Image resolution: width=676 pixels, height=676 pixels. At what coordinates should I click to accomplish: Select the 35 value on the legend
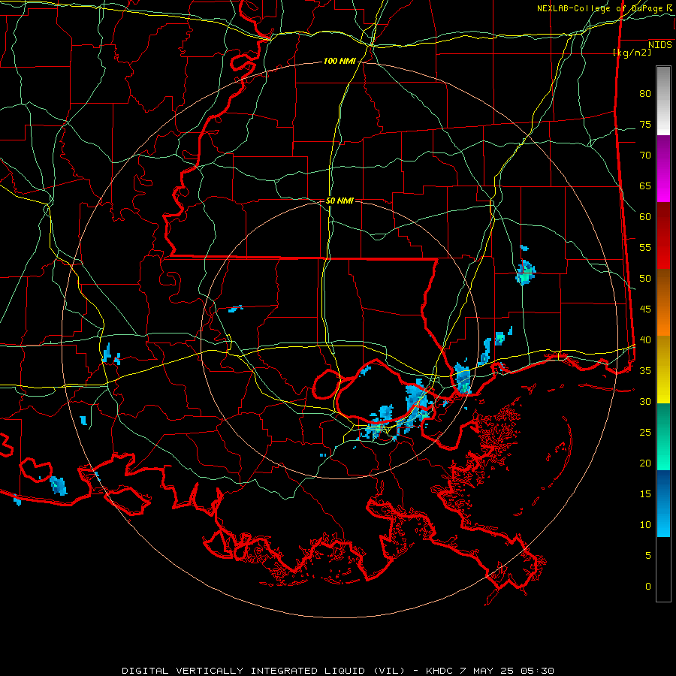[x=645, y=371]
